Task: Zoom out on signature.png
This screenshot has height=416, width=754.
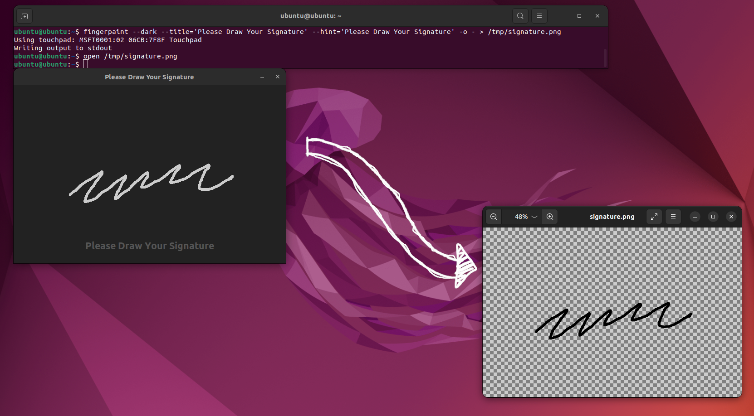Action: tap(494, 217)
